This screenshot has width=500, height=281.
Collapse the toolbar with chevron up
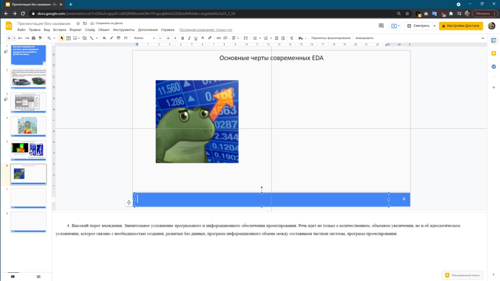tap(483, 38)
